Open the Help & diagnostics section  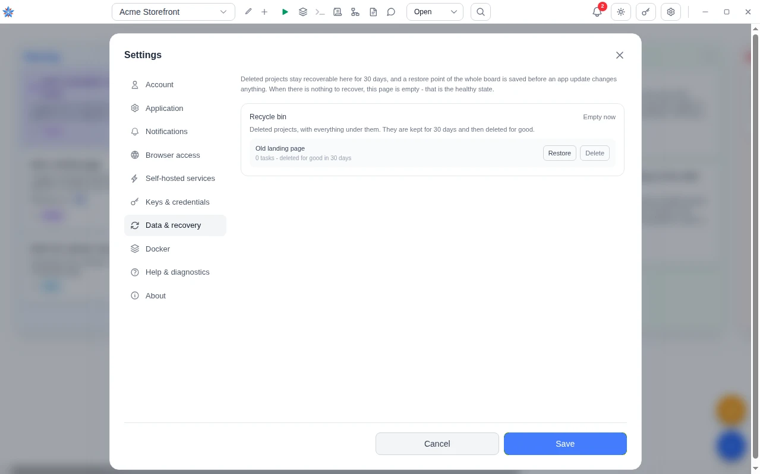(175, 272)
